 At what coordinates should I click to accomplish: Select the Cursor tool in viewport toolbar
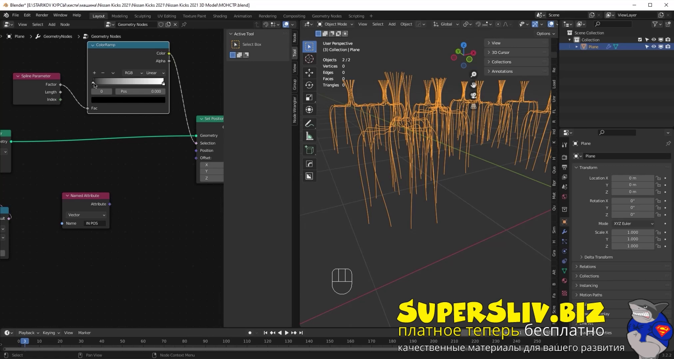[x=309, y=59]
